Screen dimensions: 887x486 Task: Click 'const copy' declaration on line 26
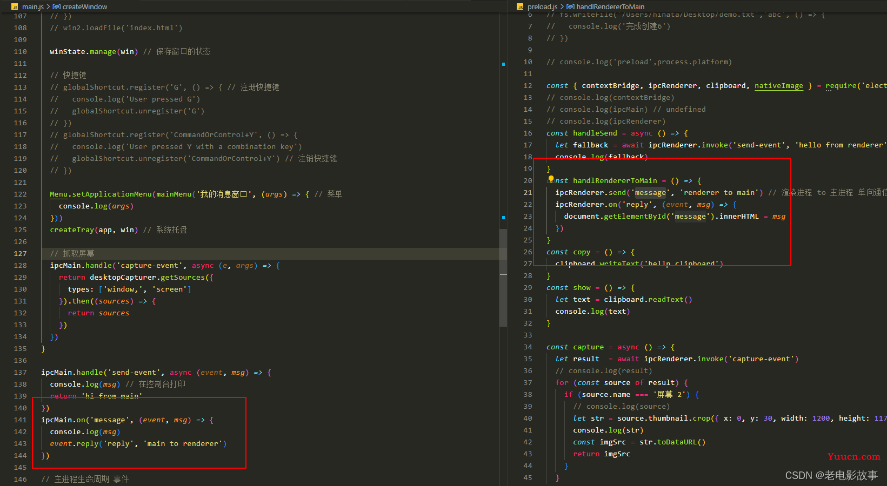coord(569,252)
